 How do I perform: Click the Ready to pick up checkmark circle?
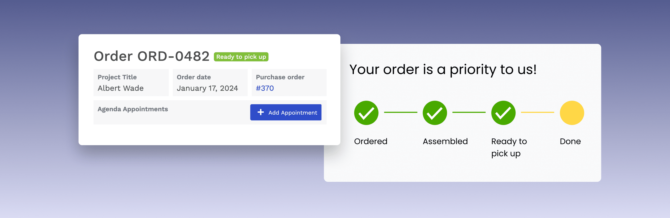click(x=503, y=113)
